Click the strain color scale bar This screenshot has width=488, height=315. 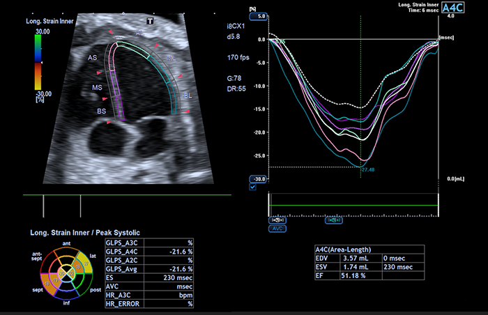(x=38, y=62)
